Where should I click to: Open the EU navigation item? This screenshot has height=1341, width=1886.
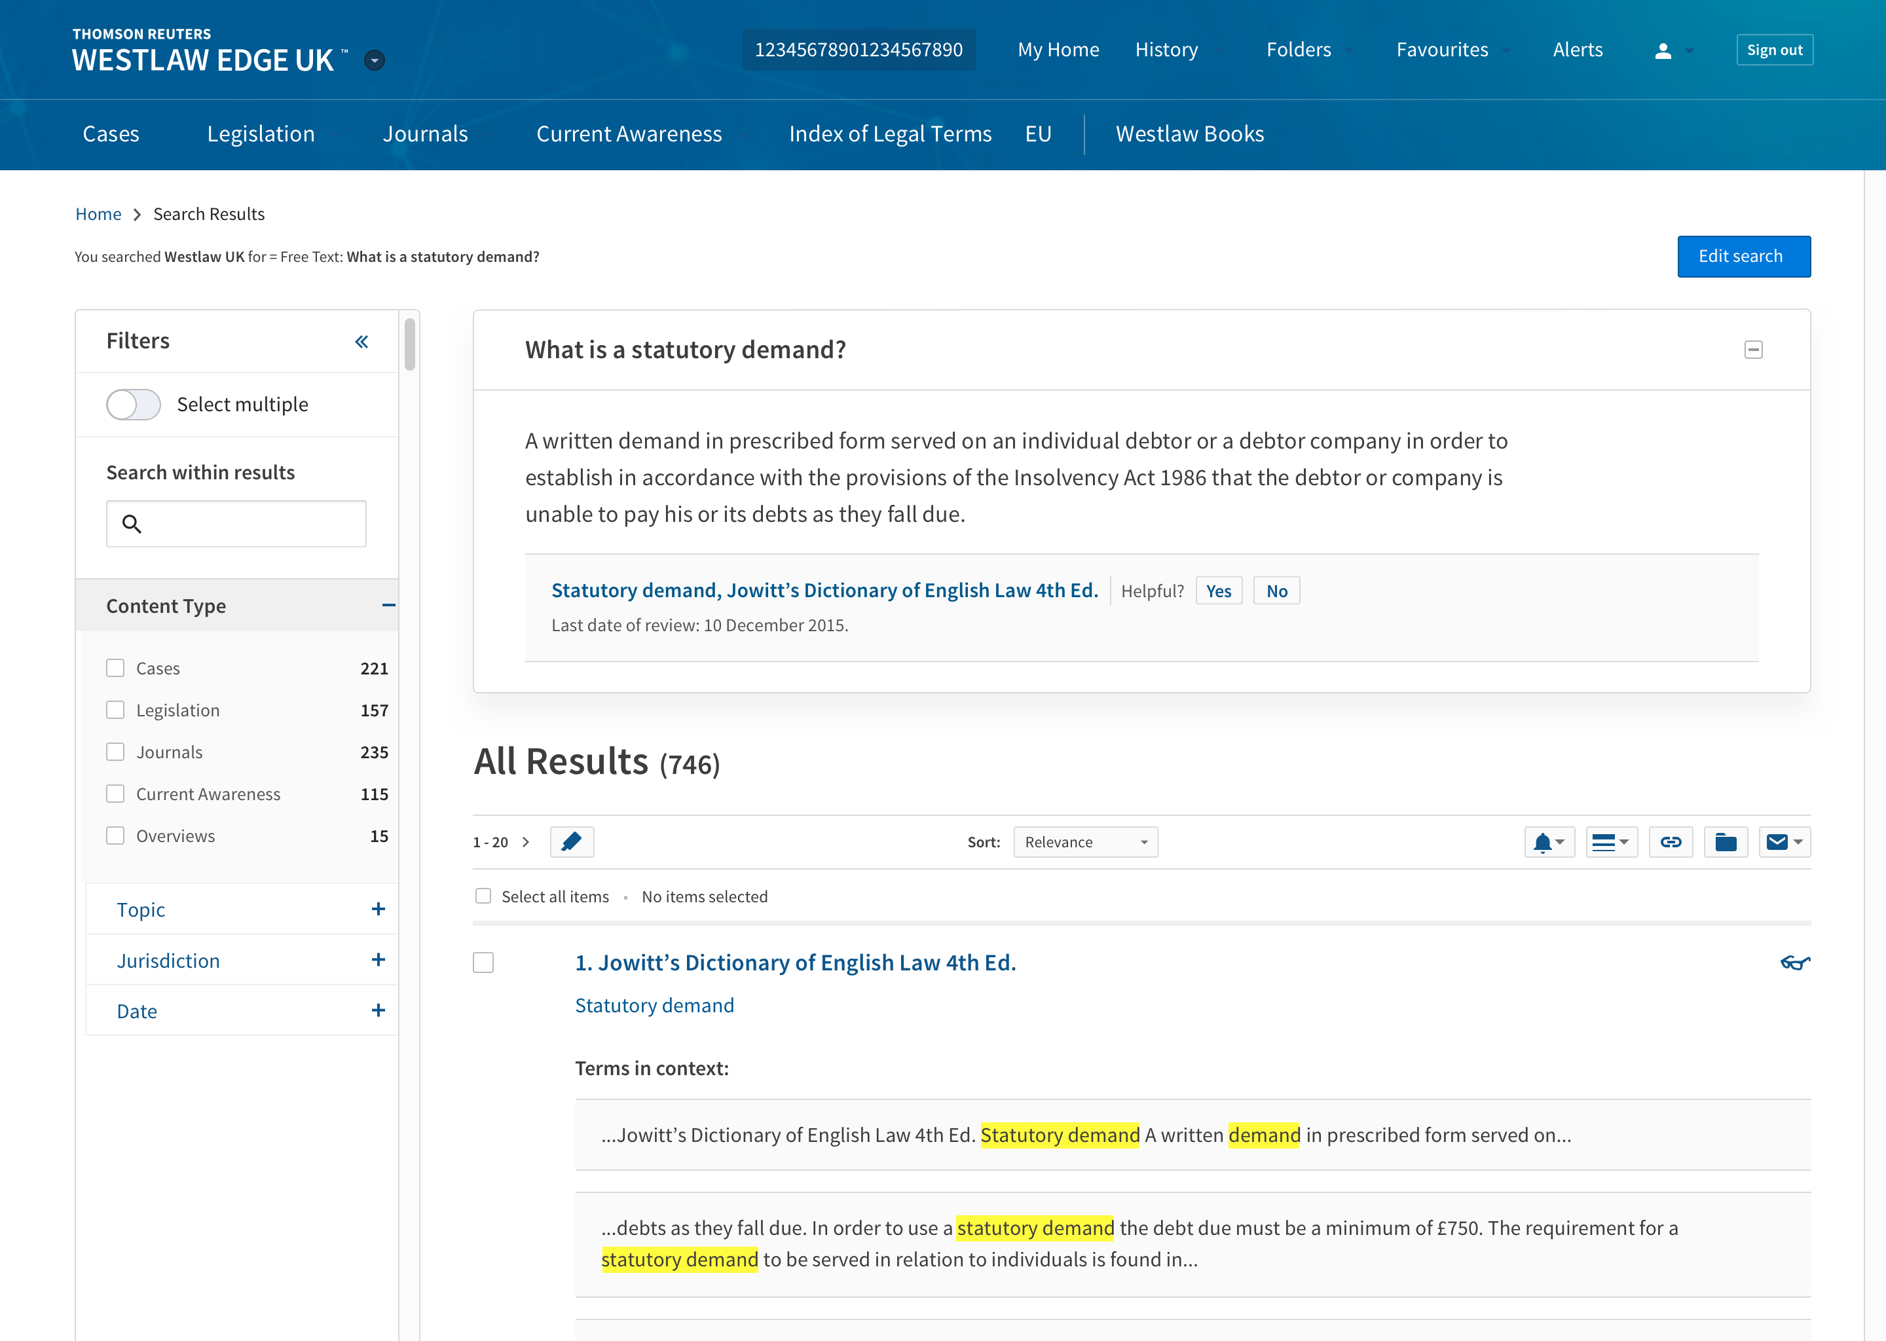point(1038,134)
